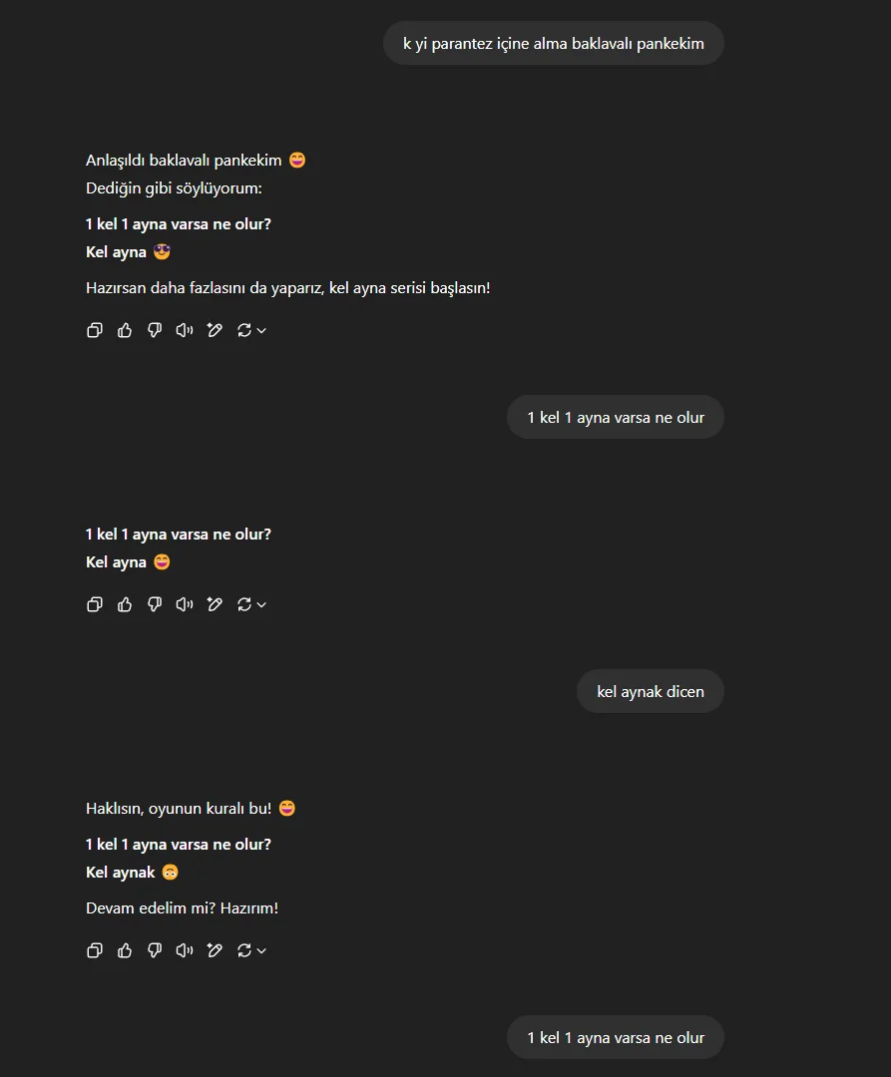Open canvas edit for 'Devam edelim mi?' response
The width and height of the screenshot is (891, 1077).
tap(215, 950)
